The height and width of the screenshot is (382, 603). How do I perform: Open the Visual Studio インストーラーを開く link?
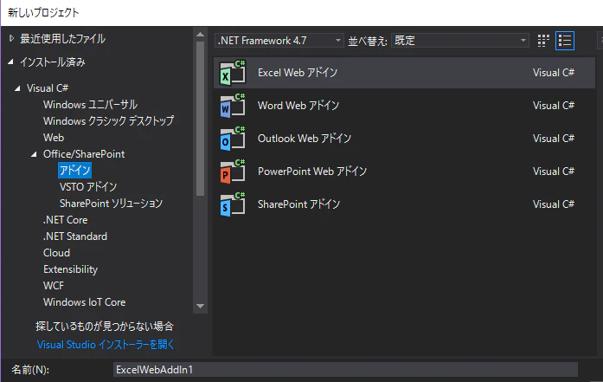[x=106, y=344]
